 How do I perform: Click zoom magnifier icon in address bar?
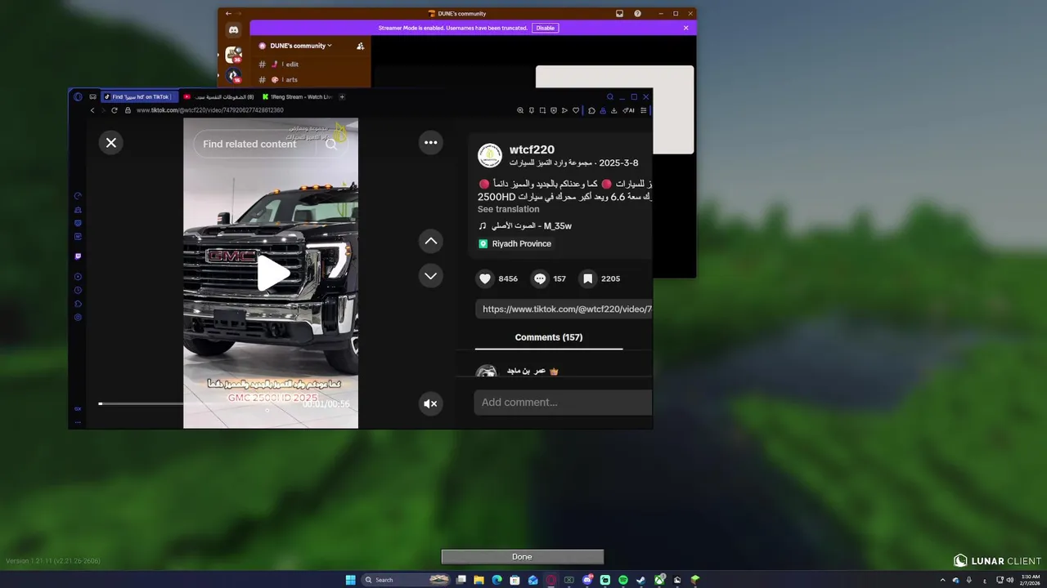pos(520,110)
